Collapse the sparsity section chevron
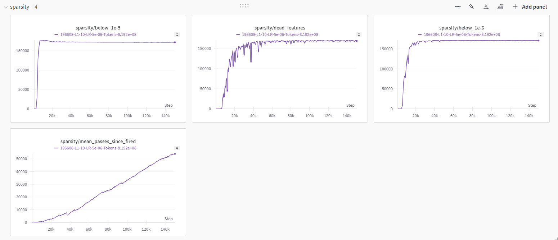Screen dimensions: 558x240 coord(6,7)
